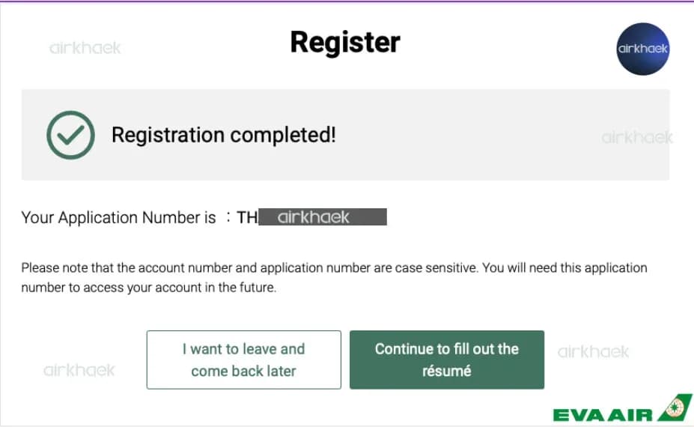
Task: Click the green checkmark circle icon
Action: (70, 135)
